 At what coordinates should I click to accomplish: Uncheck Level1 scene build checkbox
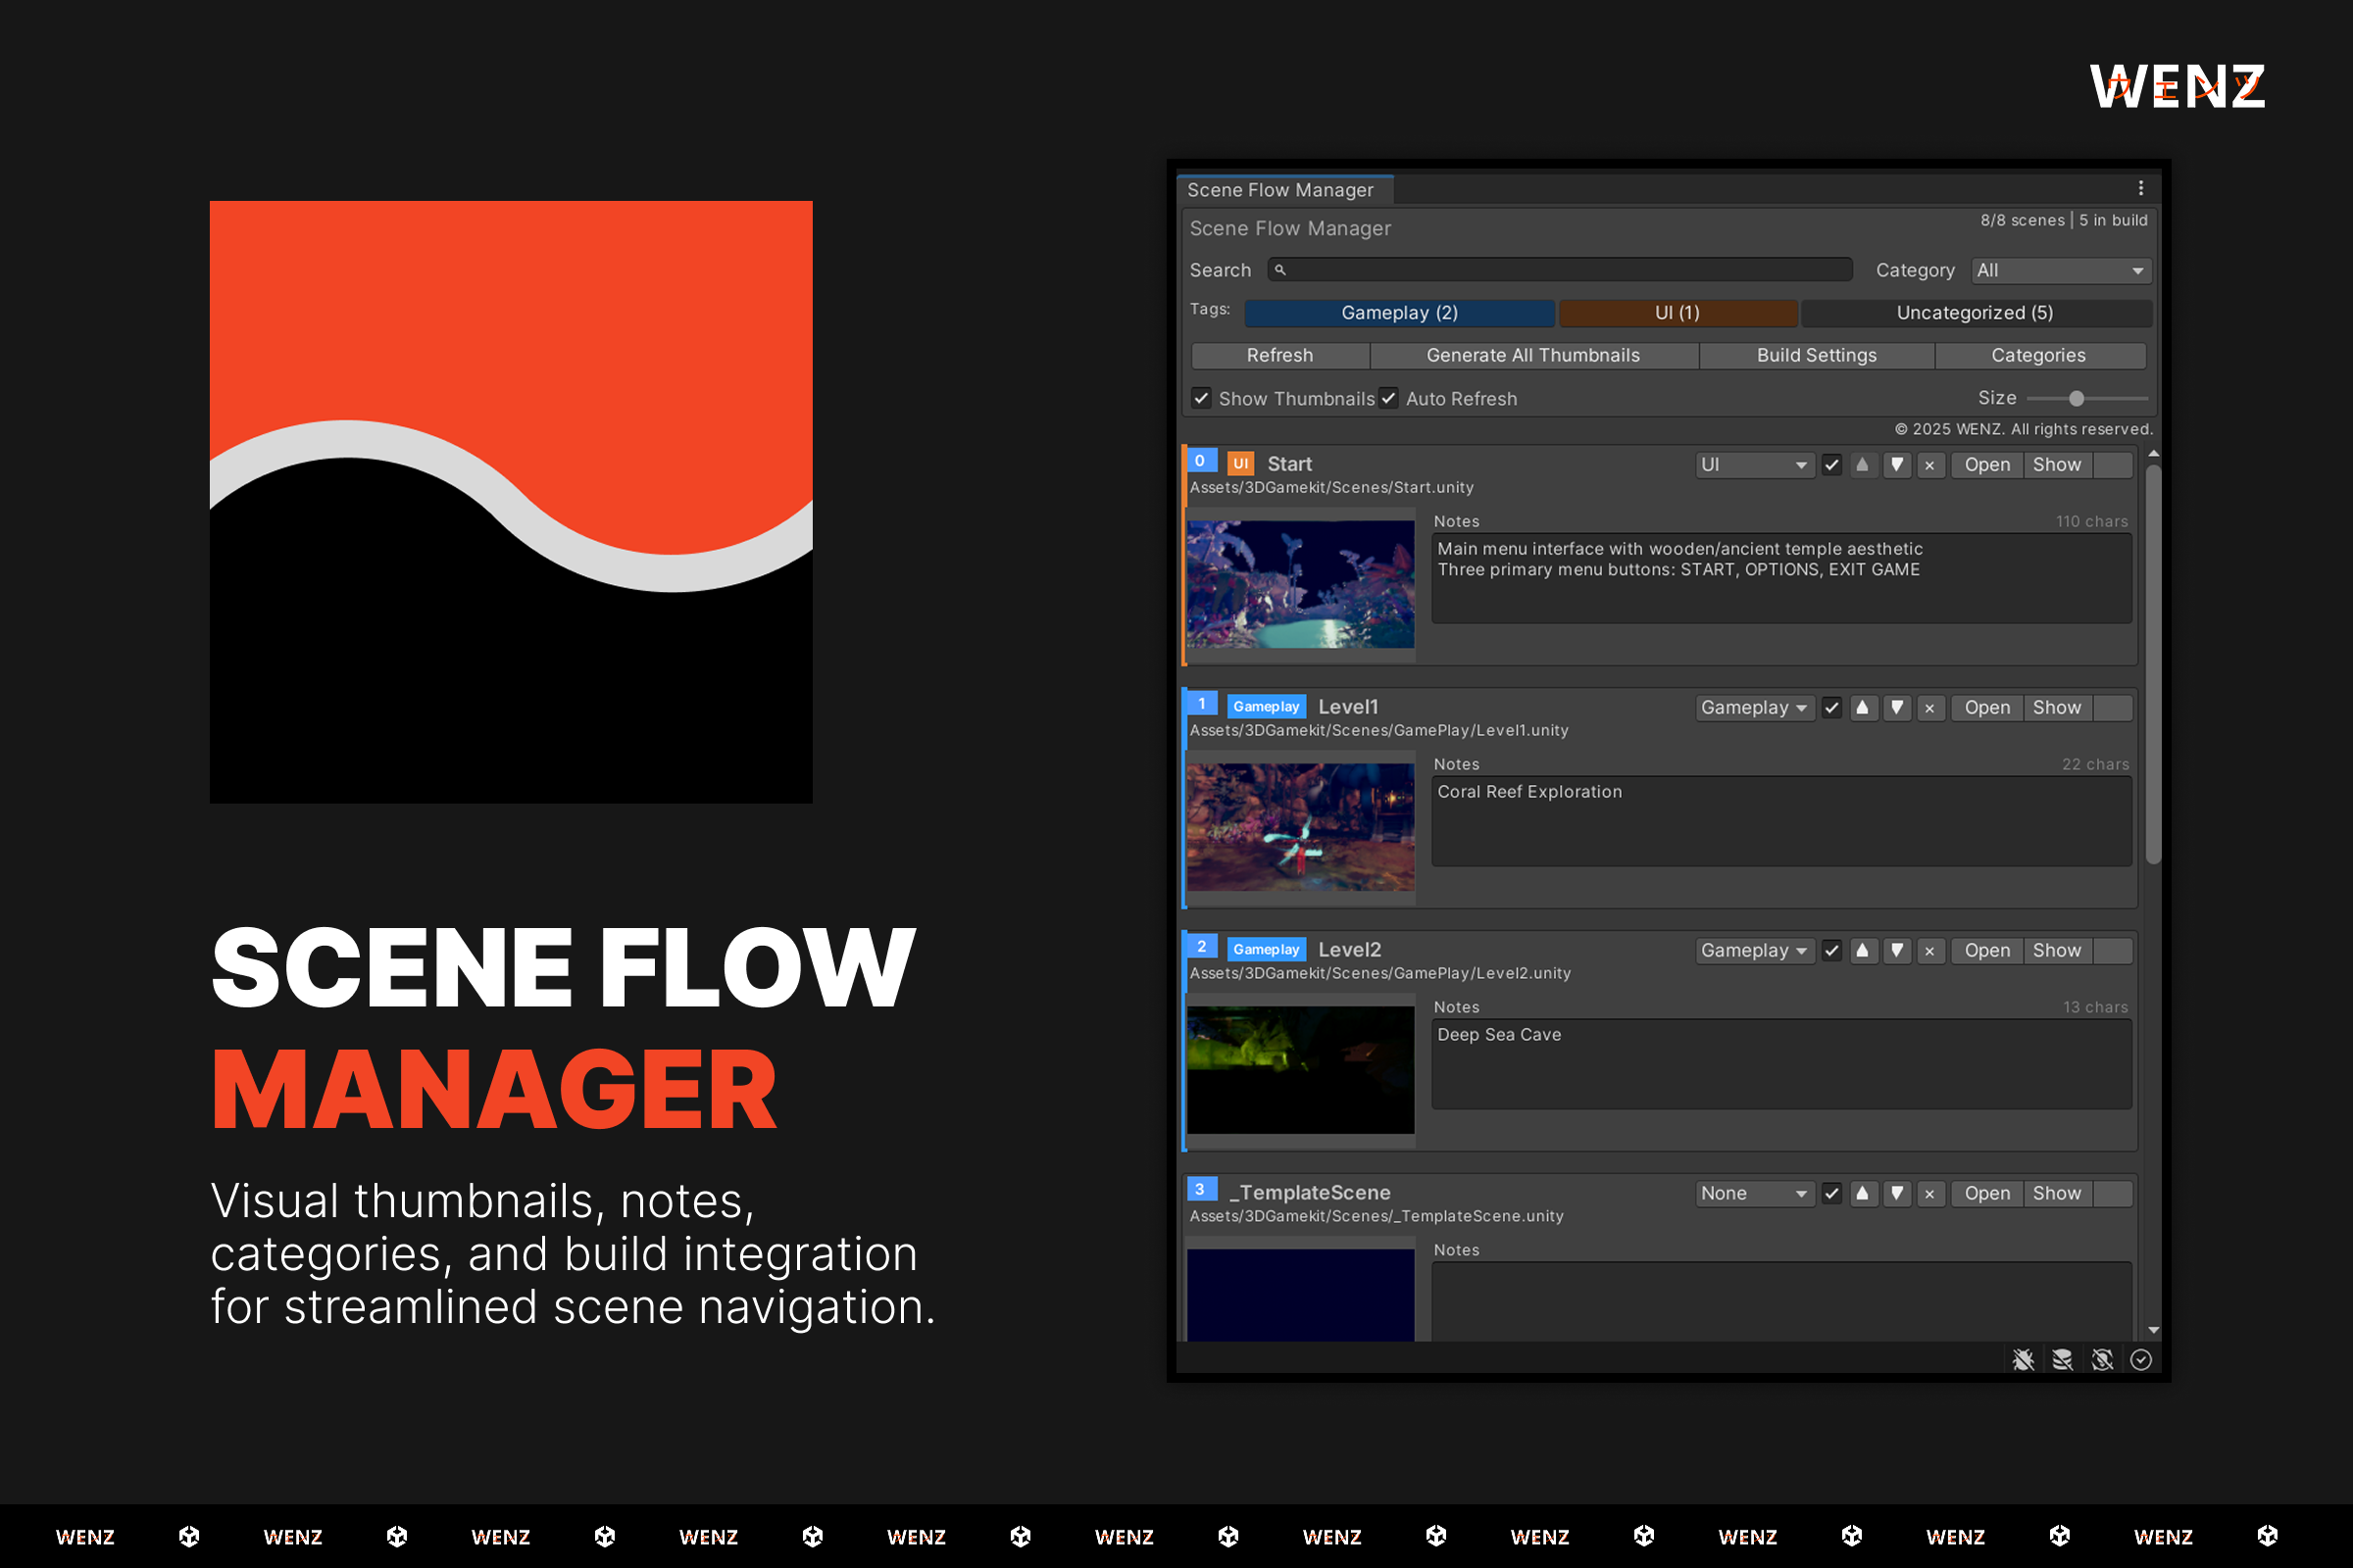[1831, 708]
